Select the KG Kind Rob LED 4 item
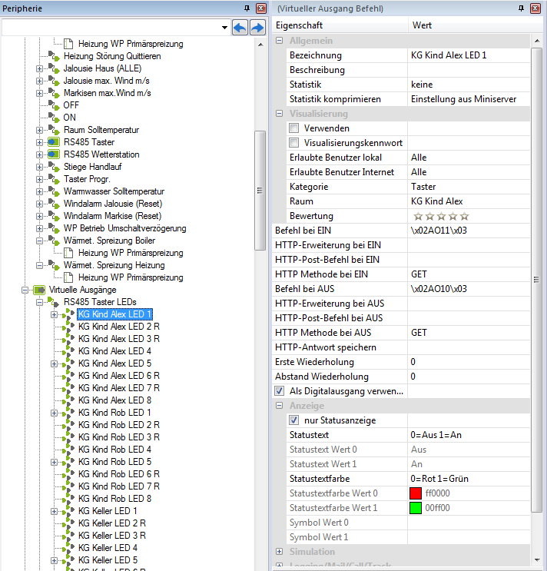547x571 pixels. (x=114, y=450)
